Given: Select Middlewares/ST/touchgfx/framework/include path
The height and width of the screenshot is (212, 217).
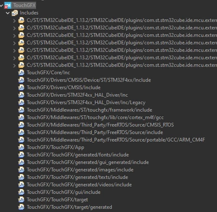Looking at the screenshot, I should coord(90,110).
